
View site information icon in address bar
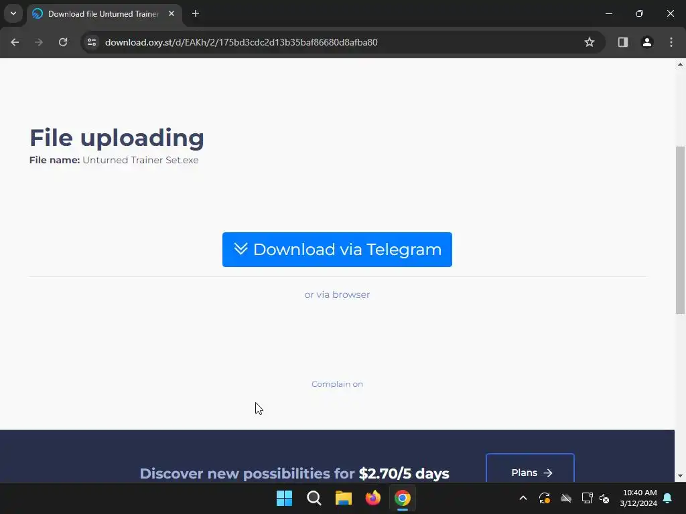(92, 42)
